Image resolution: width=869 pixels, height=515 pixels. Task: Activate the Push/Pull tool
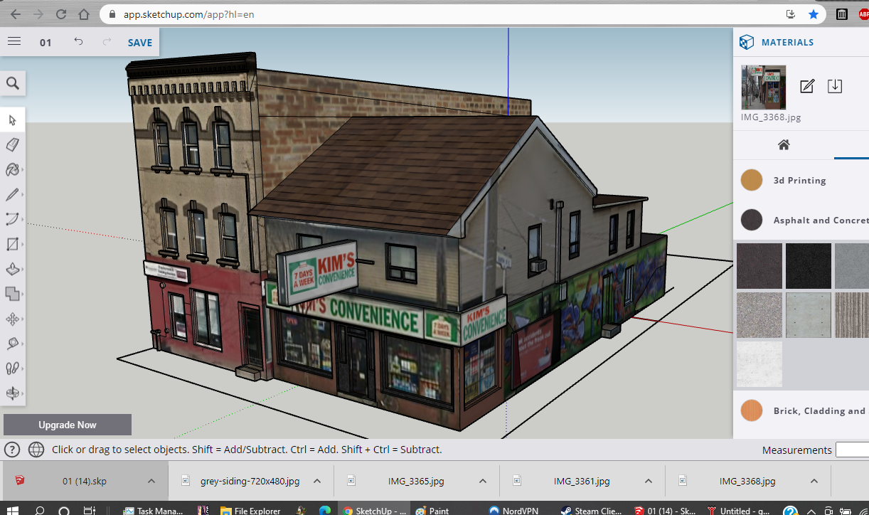(13, 270)
